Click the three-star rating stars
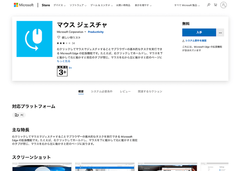 coord(63,43)
